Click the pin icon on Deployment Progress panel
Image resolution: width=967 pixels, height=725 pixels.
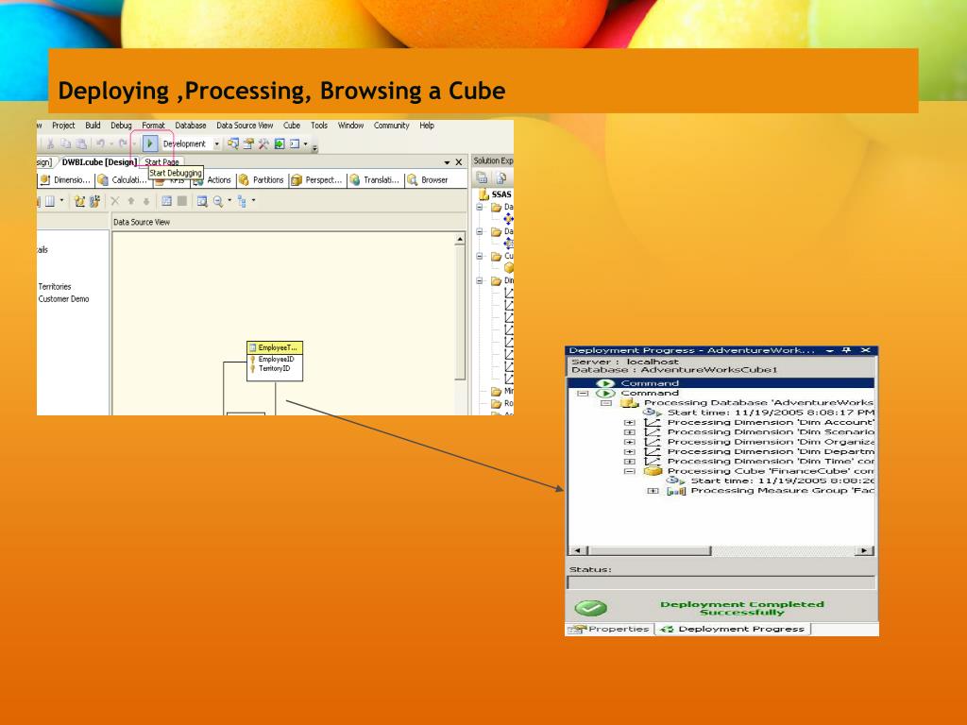(847, 350)
